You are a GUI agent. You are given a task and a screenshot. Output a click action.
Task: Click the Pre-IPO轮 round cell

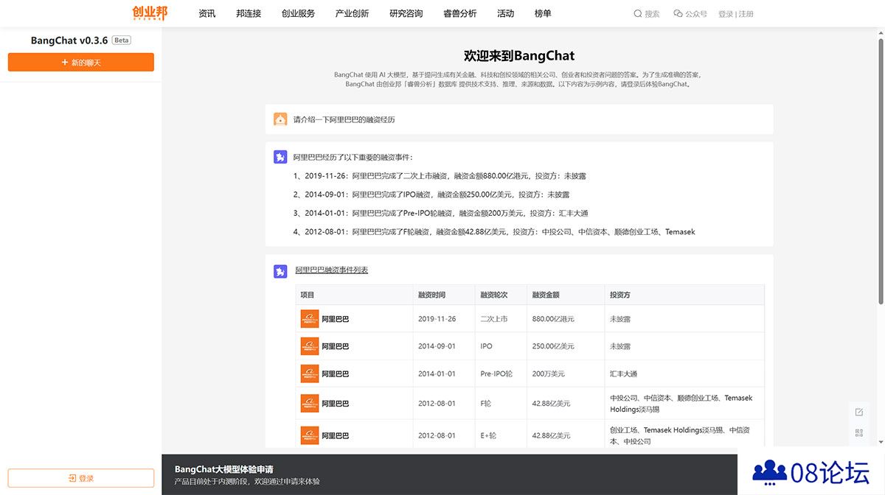tap(497, 373)
